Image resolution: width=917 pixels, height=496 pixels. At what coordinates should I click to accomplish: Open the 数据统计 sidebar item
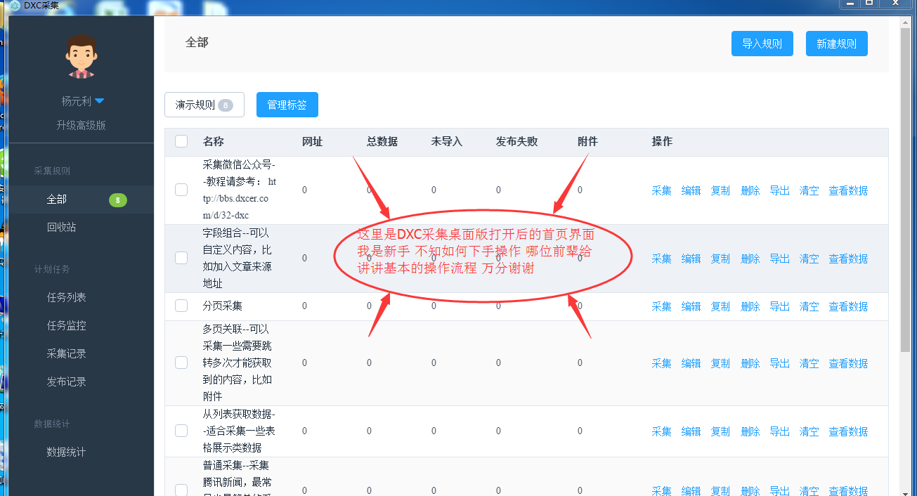[x=67, y=452]
